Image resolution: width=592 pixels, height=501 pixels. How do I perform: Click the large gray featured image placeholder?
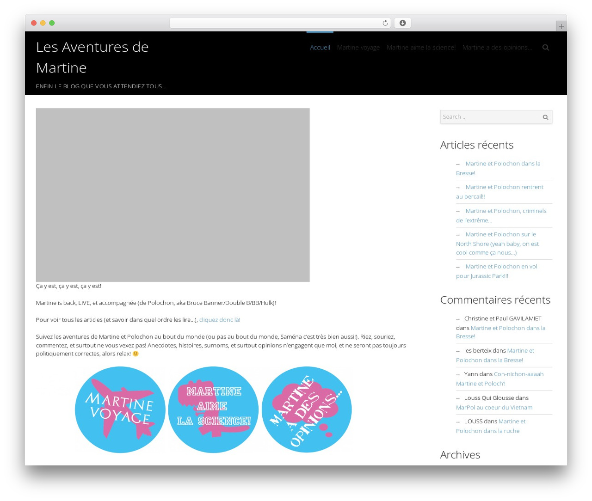click(x=173, y=195)
